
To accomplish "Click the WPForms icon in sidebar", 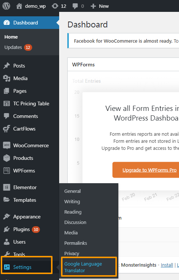I will coord(7,171).
